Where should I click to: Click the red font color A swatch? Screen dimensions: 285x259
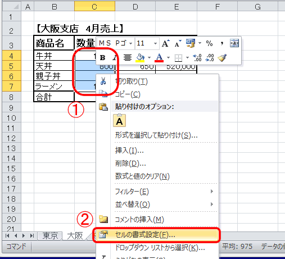coord(159,58)
